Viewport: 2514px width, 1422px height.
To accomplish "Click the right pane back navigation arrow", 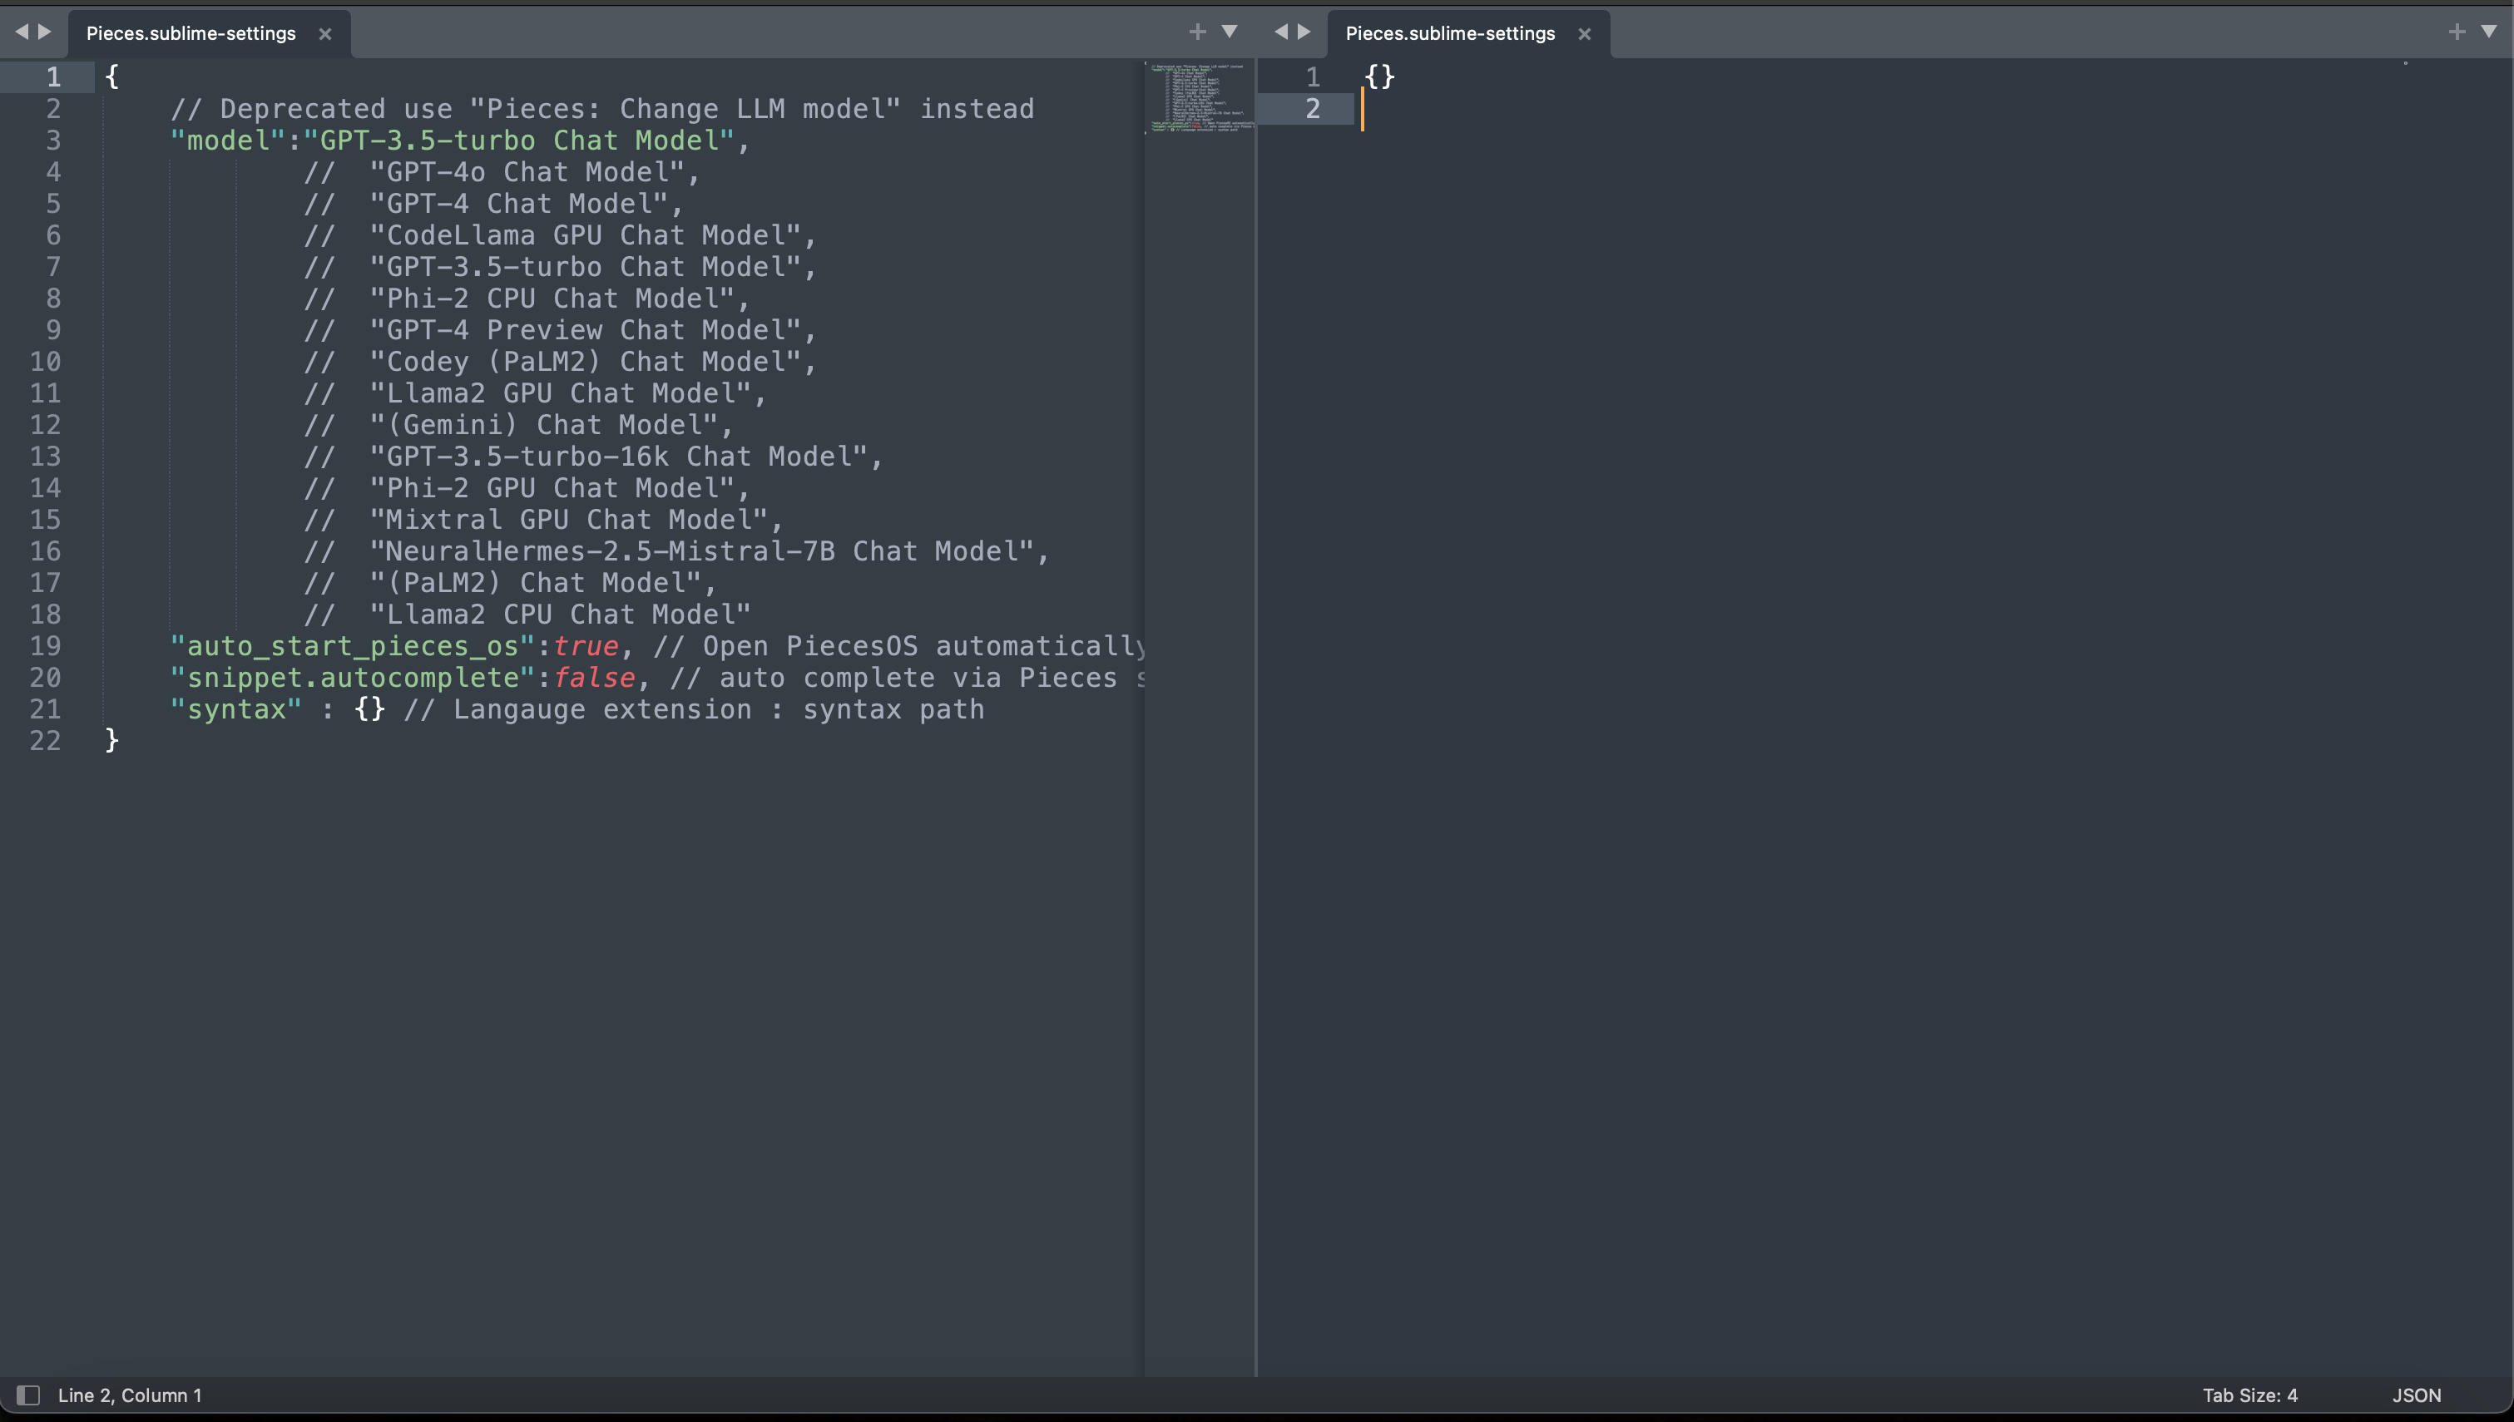I will point(1280,32).
